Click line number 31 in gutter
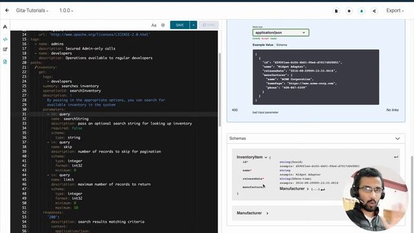Image resolution: width=414 pixels, height=233 pixels. point(25,114)
